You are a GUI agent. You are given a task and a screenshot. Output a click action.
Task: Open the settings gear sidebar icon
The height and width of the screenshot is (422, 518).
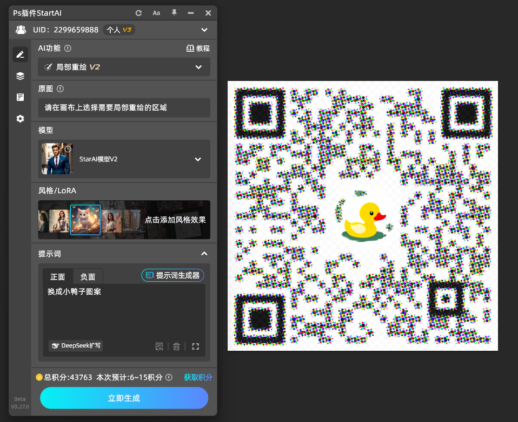(20, 118)
